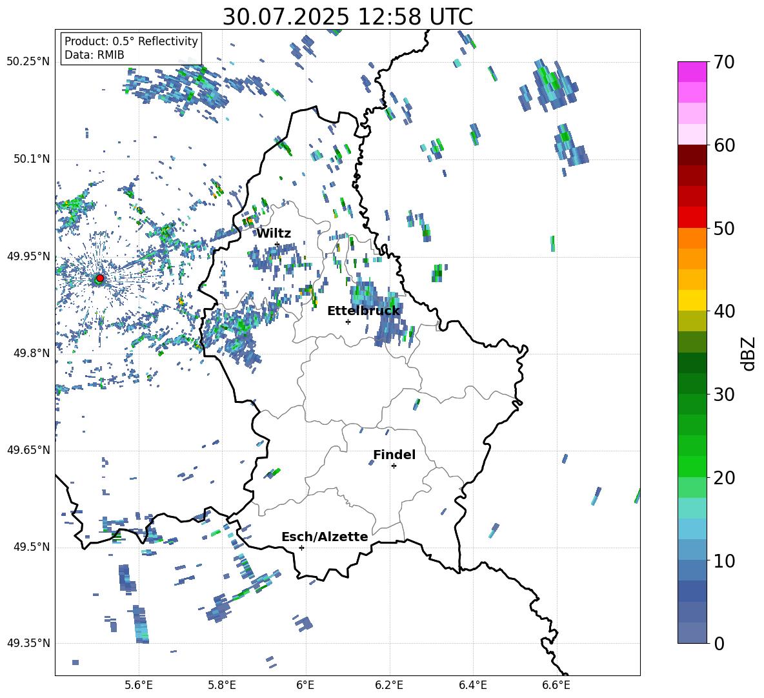Click the 5.8°E longitude label

[x=222, y=685]
